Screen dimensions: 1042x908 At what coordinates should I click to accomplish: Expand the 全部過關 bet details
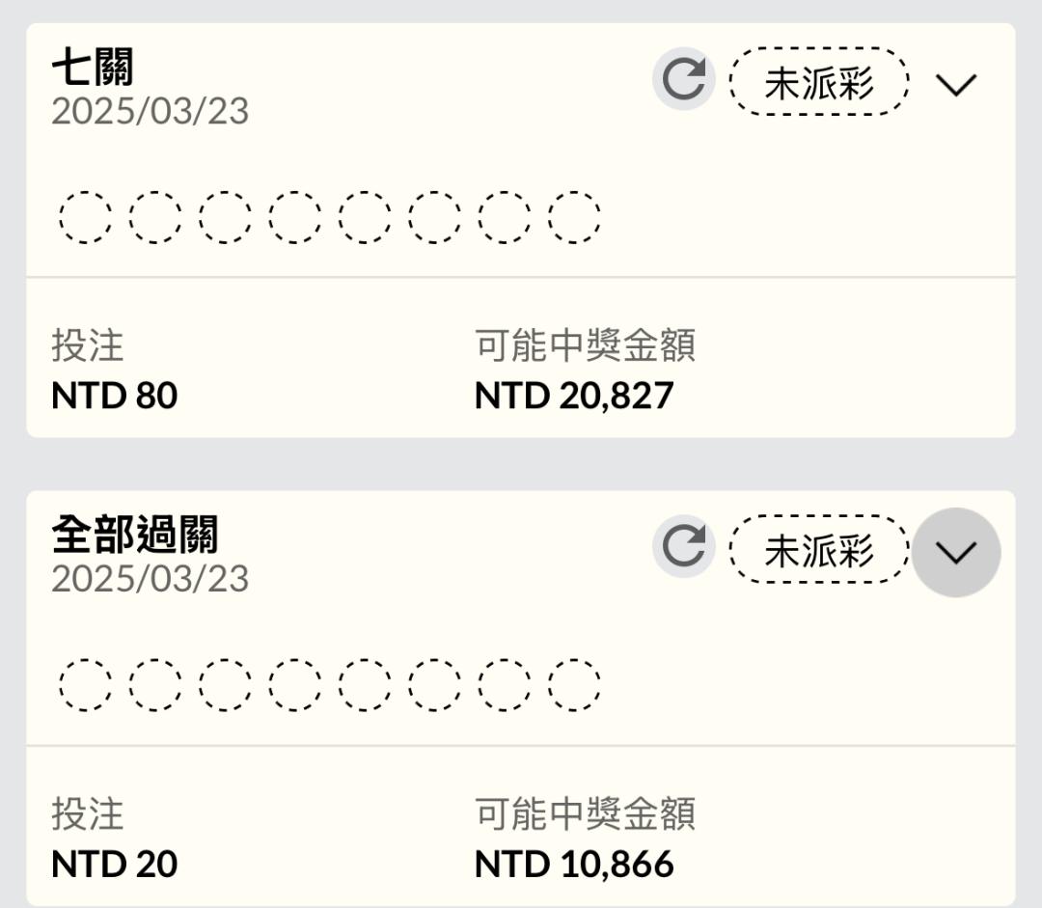[x=956, y=553]
